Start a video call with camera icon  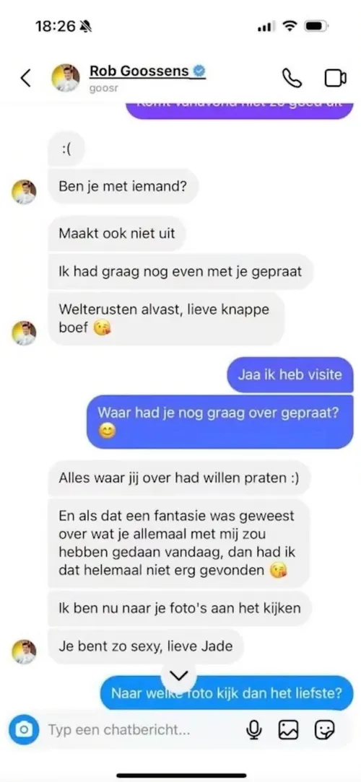(x=336, y=79)
